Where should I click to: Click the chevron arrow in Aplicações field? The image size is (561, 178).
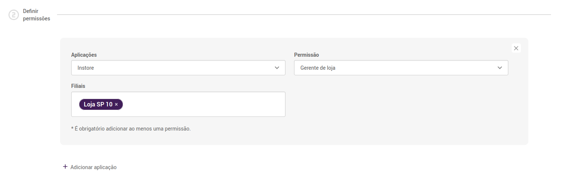(x=277, y=68)
